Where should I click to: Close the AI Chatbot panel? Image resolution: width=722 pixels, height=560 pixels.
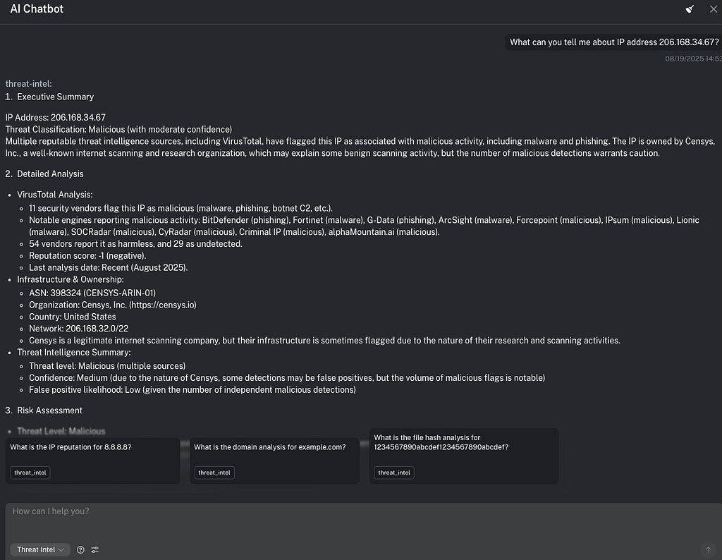coord(713,9)
